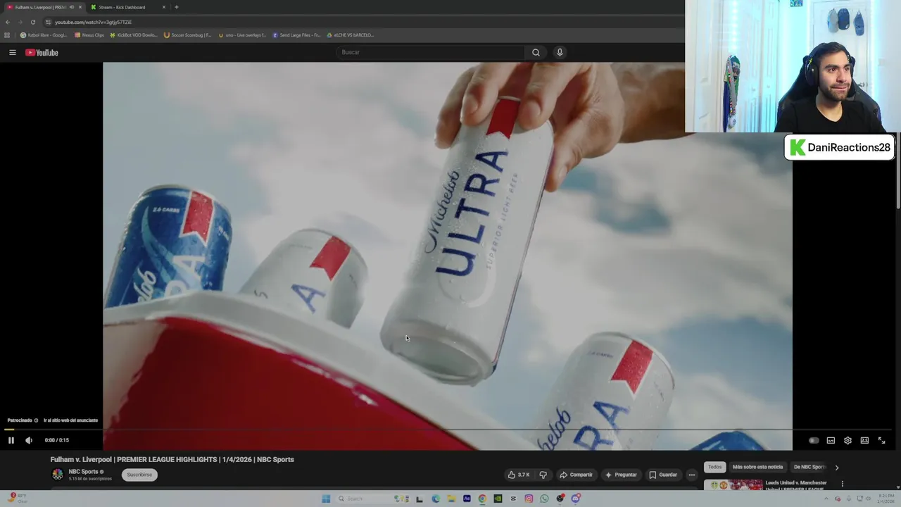Click the Patrocinado info icon
The image size is (901, 507).
36,420
